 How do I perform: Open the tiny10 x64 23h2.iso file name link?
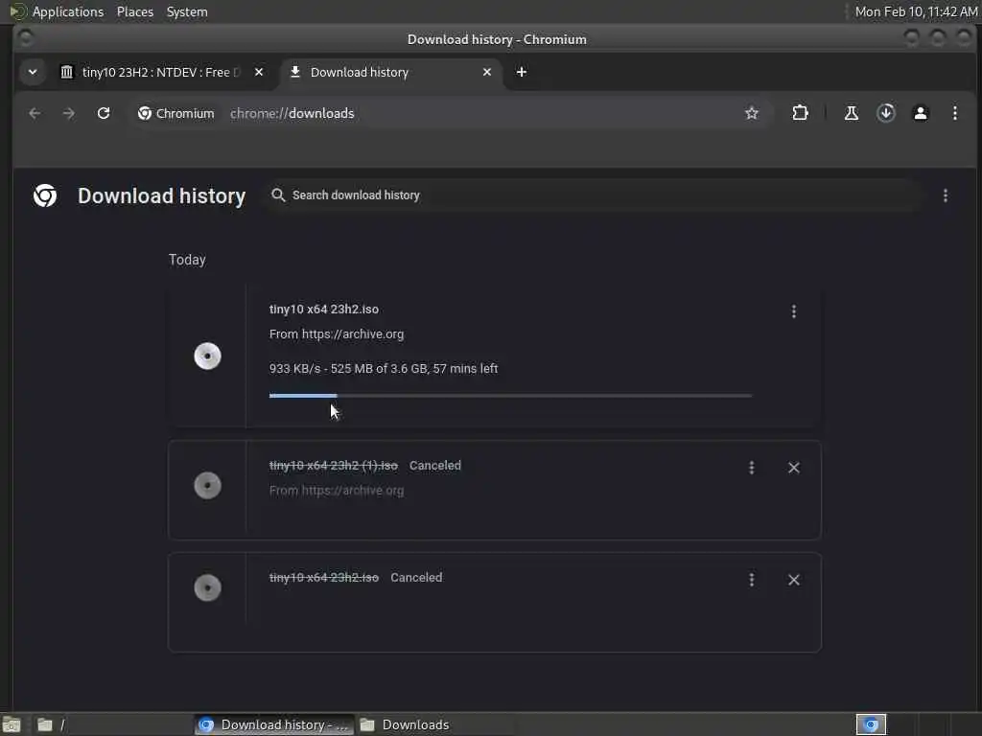click(324, 310)
